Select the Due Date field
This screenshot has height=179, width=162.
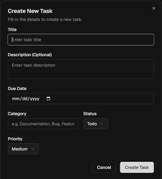pos(81,99)
